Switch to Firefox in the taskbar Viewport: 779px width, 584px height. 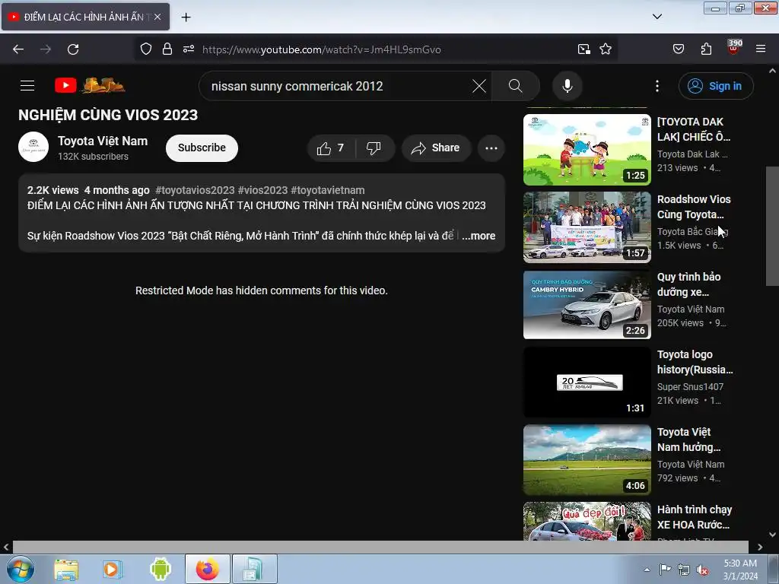pos(207,569)
